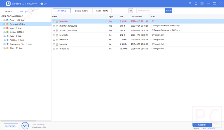Focus the Enter file name search field

[x=151, y=11]
